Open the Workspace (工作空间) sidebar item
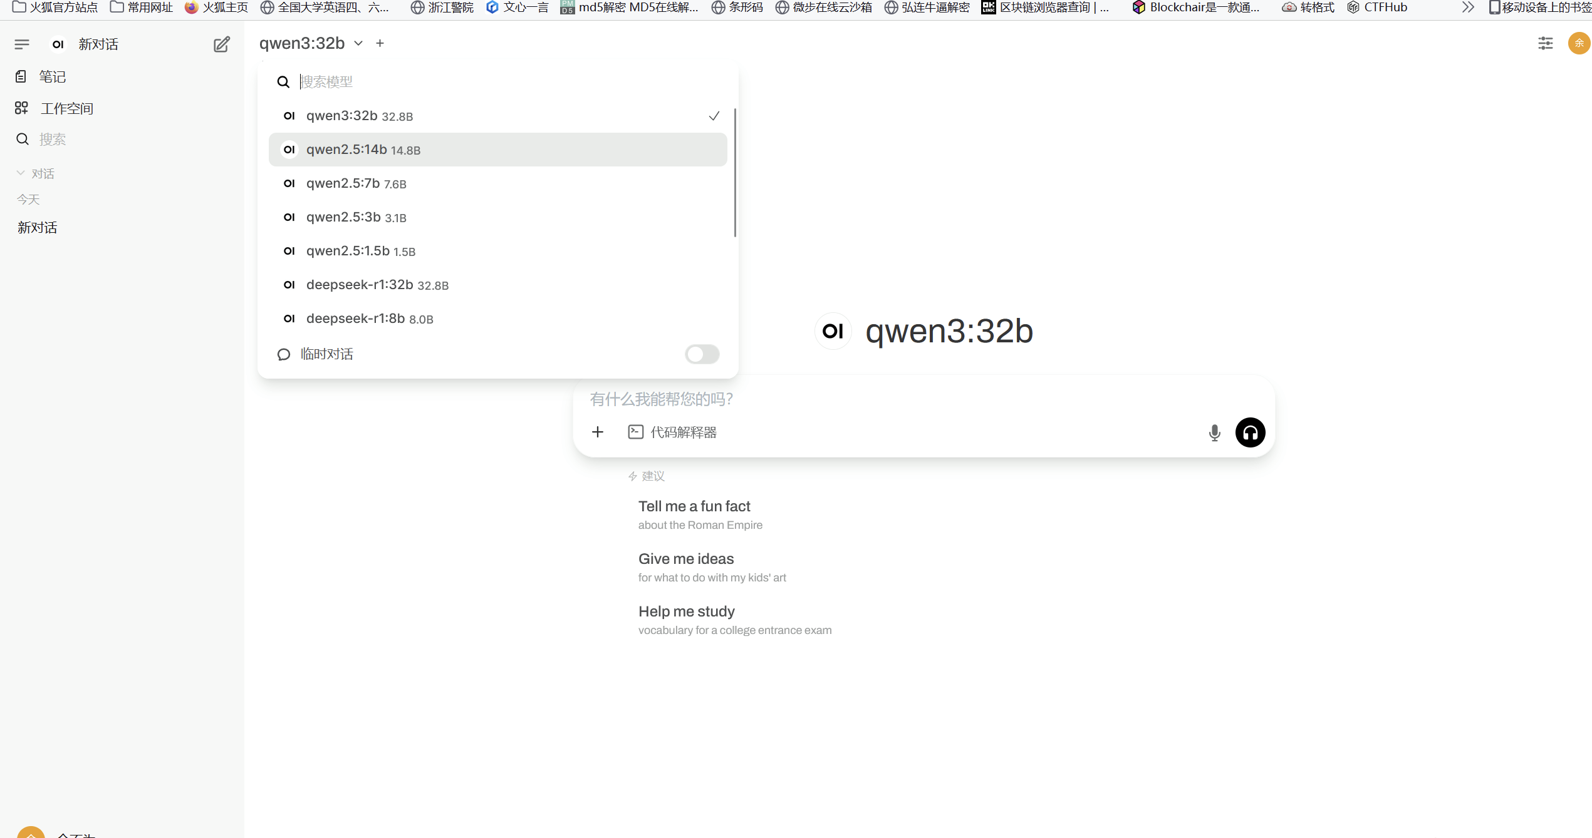The image size is (1592, 838). [66, 108]
